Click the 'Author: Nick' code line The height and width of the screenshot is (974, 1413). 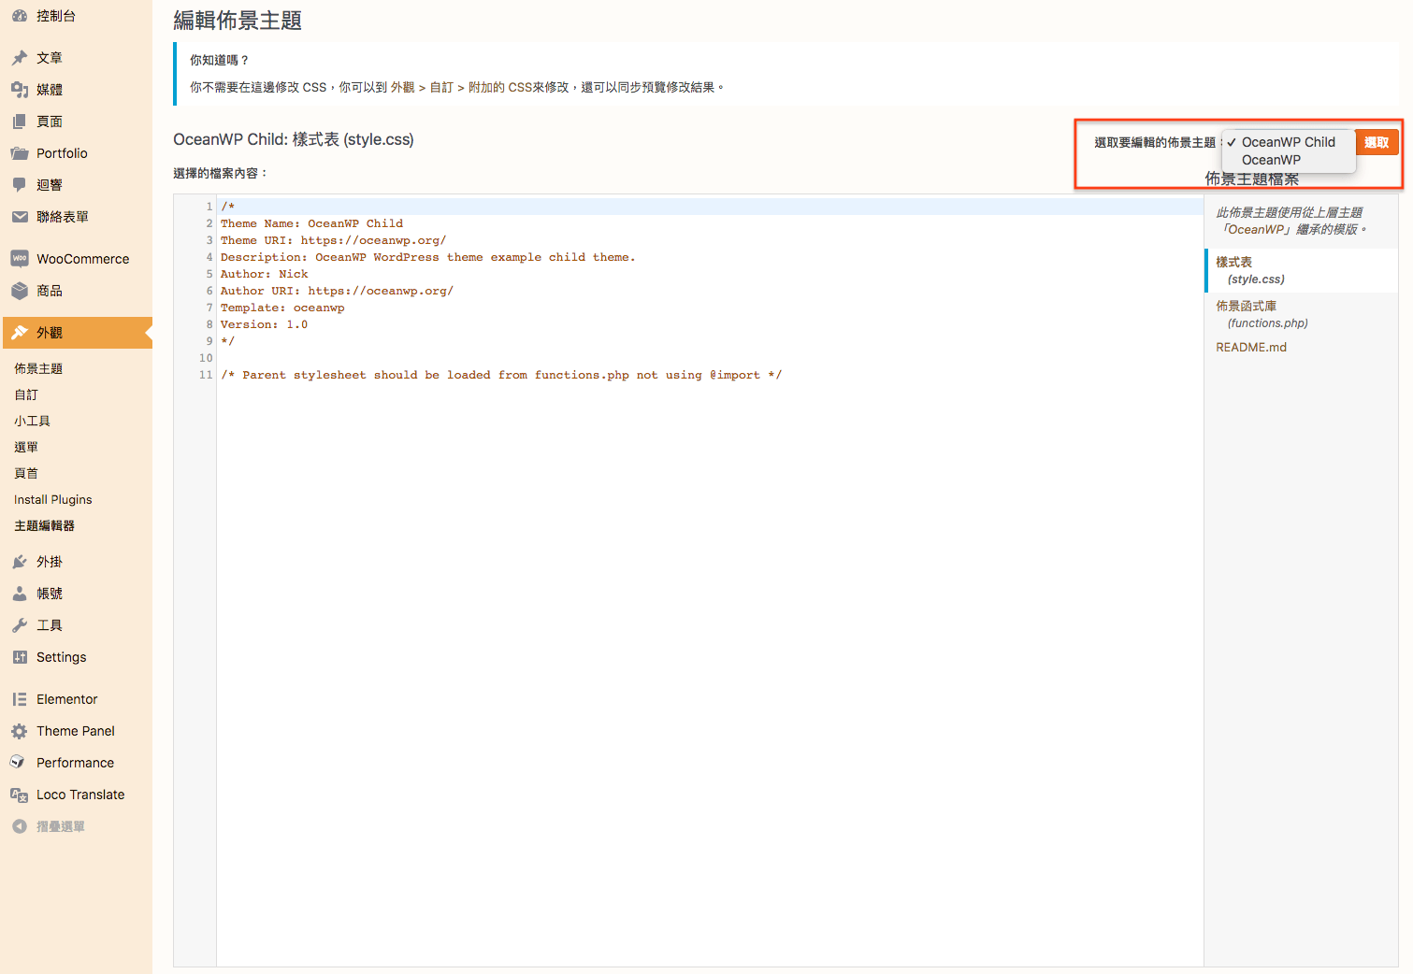point(264,274)
